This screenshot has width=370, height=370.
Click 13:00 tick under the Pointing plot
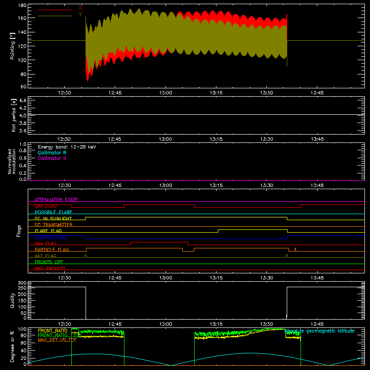coord(166,93)
